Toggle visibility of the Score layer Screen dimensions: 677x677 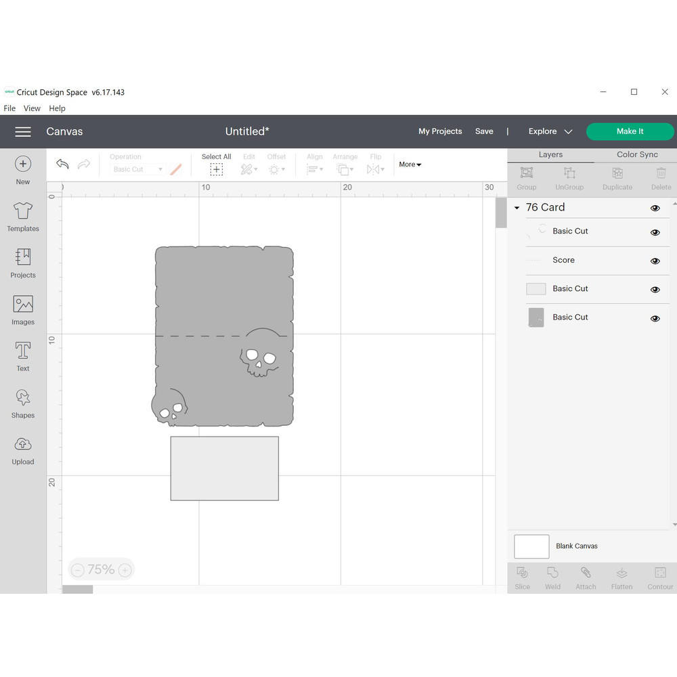coord(655,261)
